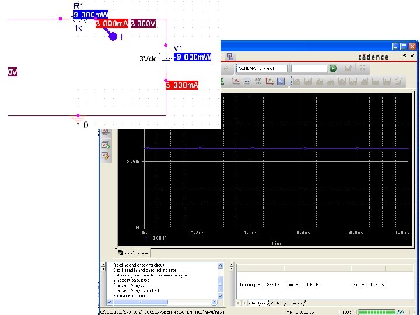Click the Cursor Trough icon

coord(308,82)
